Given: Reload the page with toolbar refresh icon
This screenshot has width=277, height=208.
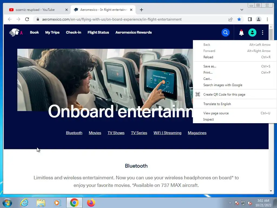Looking at the screenshot, I should coord(27,19).
